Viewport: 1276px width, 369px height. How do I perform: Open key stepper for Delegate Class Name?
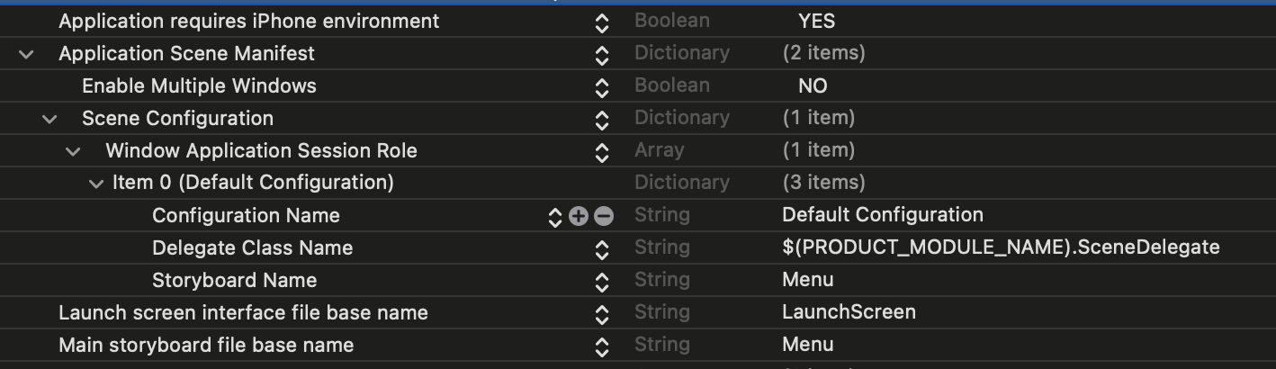(x=602, y=248)
